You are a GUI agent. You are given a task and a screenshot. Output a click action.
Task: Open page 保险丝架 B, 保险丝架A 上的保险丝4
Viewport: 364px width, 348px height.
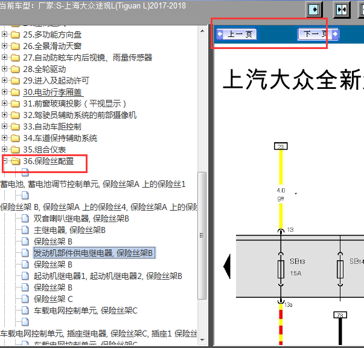[x=98, y=207]
